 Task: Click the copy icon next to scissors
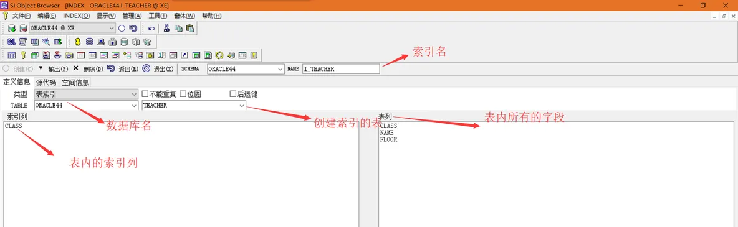point(178,28)
